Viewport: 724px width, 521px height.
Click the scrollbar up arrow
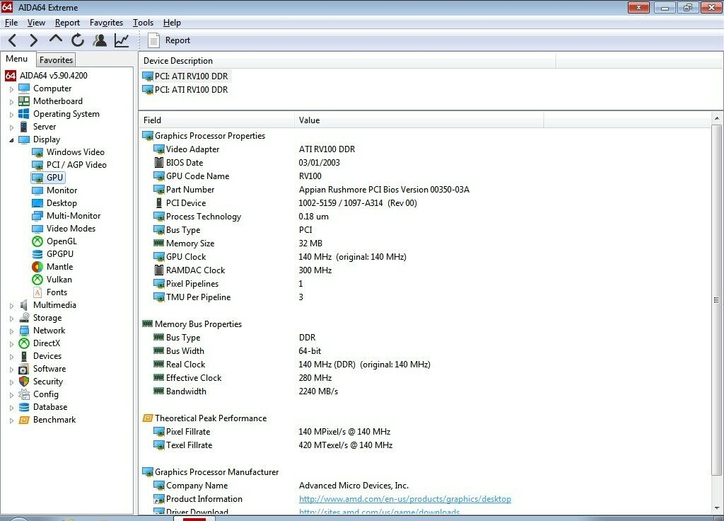(716, 119)
